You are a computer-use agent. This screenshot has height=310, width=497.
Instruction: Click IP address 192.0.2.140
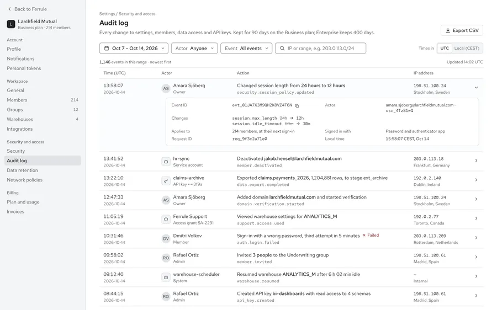tap(427, 178)
